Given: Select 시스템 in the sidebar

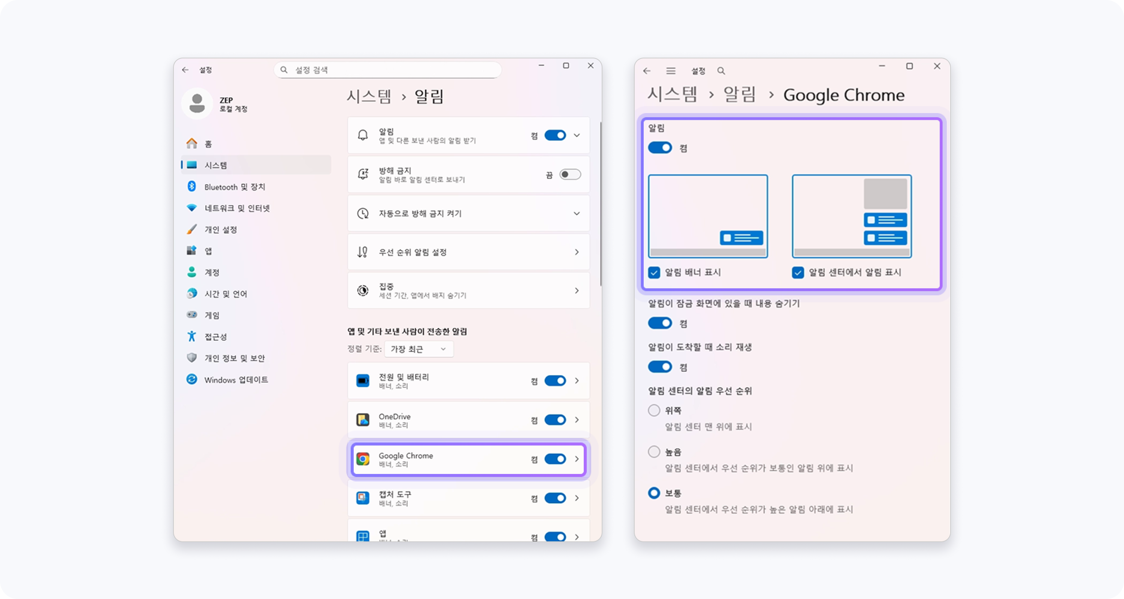Looking at the screenshot, I should pyautogui.click(x=256, y=165).
